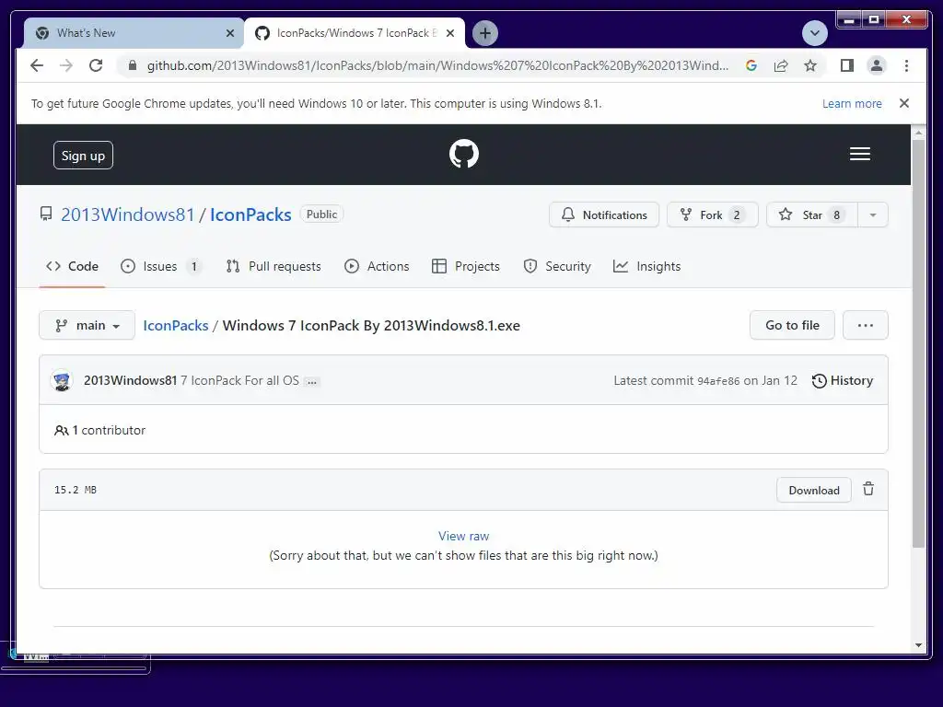943x707 pixels.
Task: Share this page using the share icon
Action: 781,65
